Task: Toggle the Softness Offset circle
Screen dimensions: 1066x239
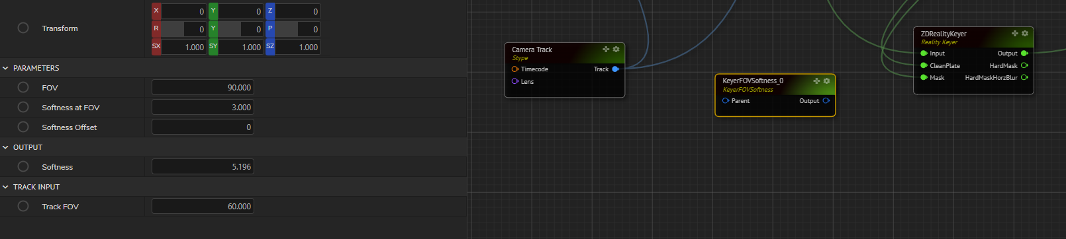Action: (x=23, y=127)
